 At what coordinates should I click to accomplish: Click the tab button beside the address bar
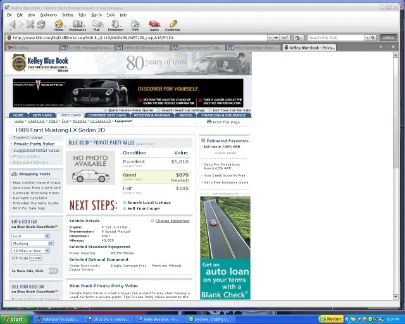284,38
